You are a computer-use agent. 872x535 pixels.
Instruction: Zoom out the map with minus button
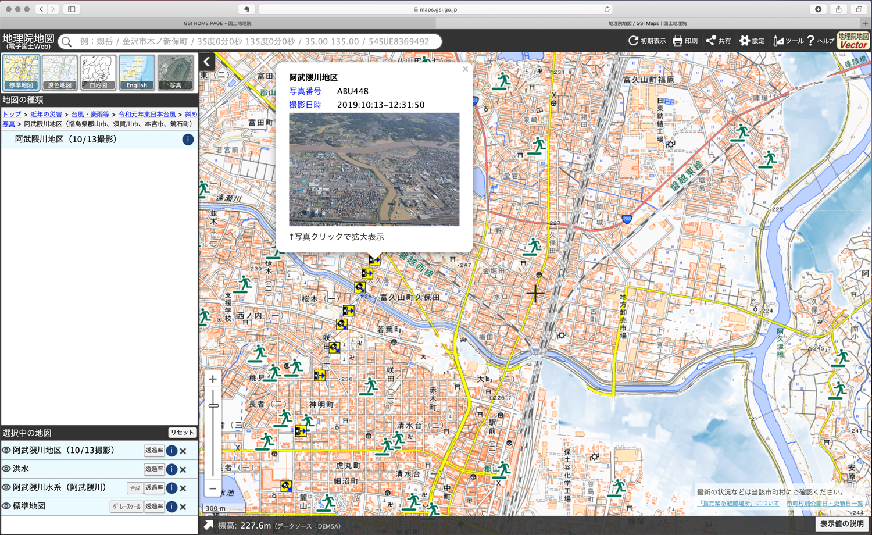(x=213, y=488)
